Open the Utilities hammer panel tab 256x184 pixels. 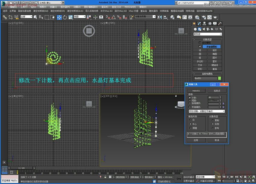(x=220, y=24)
